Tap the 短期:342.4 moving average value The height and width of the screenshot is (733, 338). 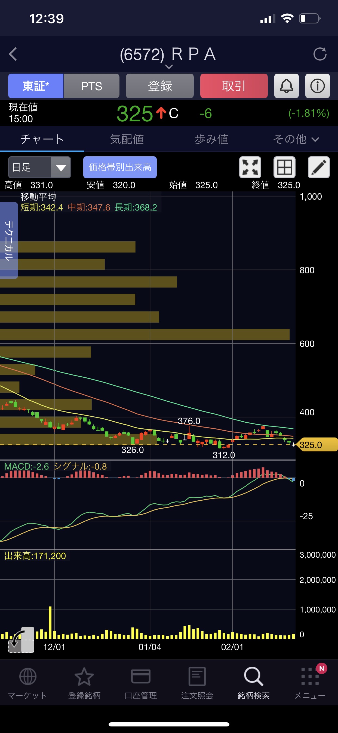tap(41, 208)
